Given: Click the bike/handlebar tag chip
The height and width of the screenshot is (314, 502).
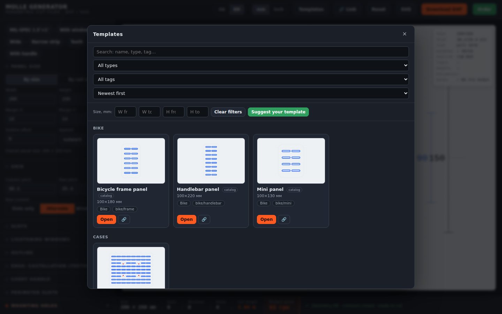Looking at the screenshot, I should tap(208, 203).
